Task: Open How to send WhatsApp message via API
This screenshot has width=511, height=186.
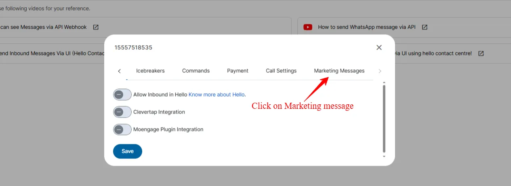Action: click(x=367, y=27)
